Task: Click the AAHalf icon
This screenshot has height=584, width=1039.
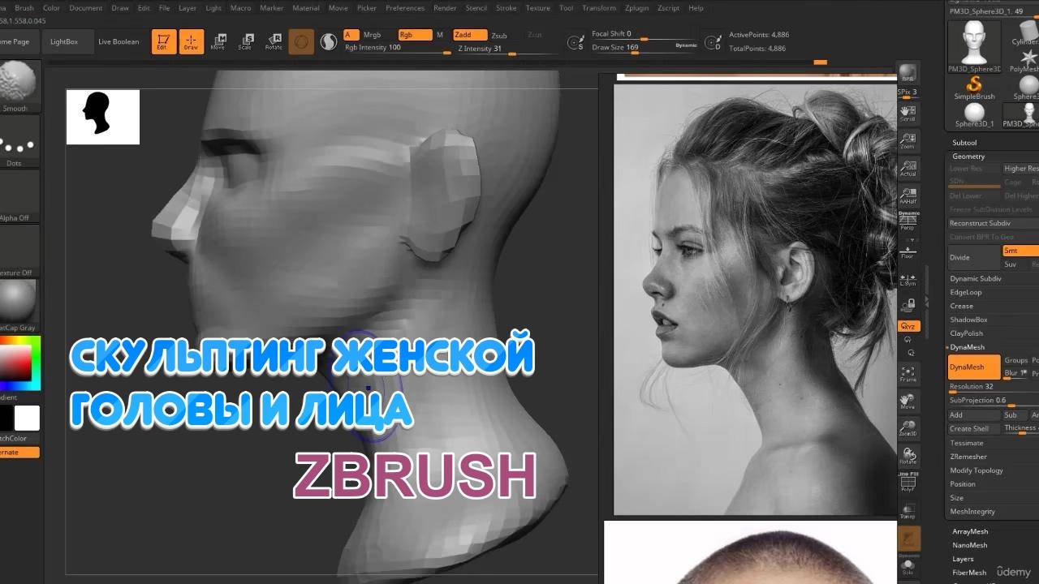Action: 908,195
